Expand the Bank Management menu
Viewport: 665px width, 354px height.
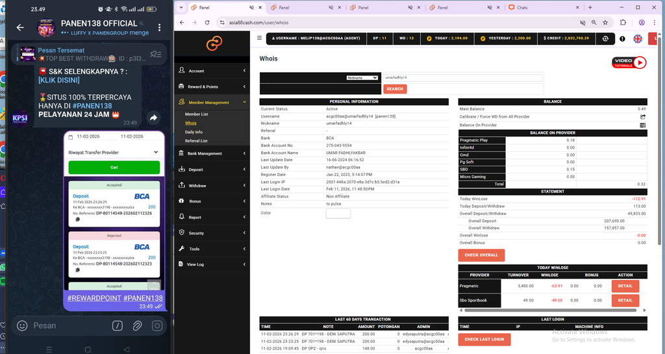pos(212,153)
